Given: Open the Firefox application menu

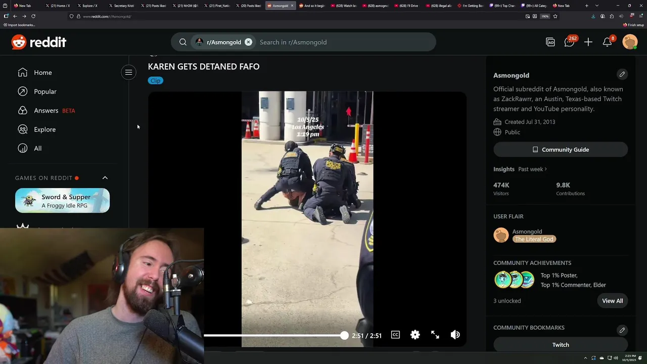Looking at the screenshot, I should point(640,16).
